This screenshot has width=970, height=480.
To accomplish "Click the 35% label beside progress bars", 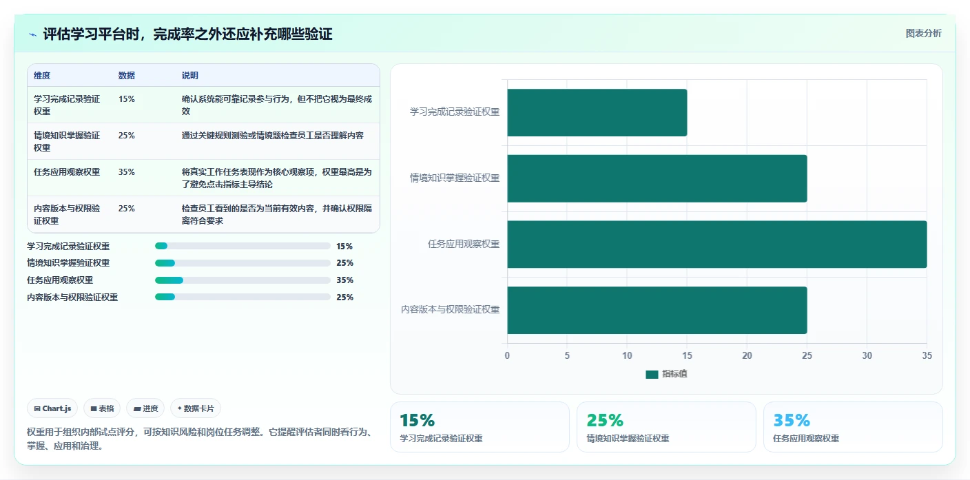I will (344, 280).
